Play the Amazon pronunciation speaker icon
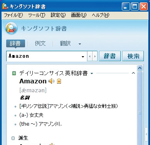 pos(51,81)
